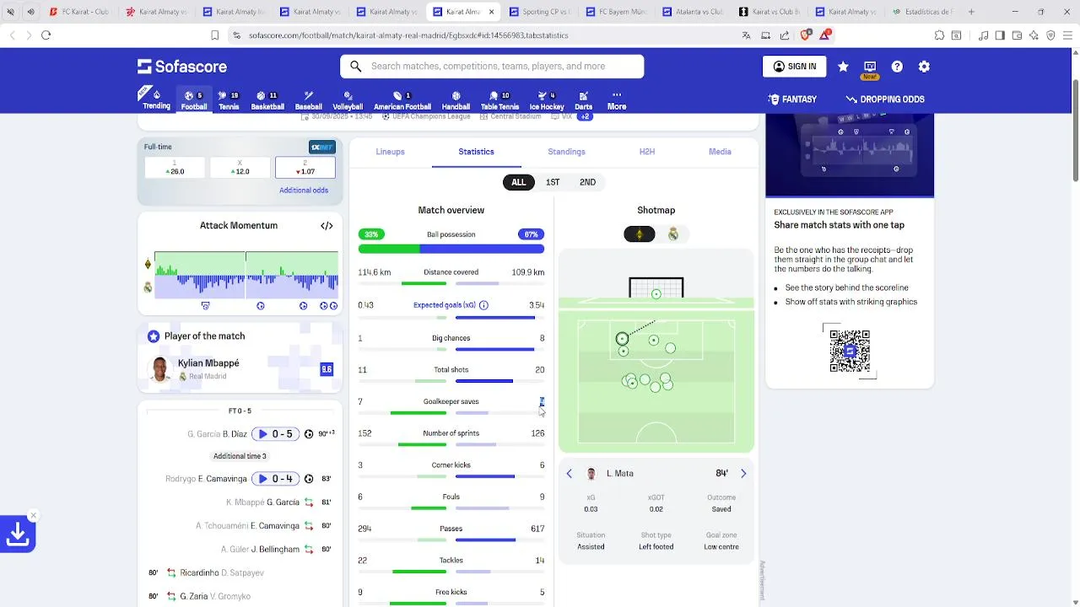Select the 2ND half filter
Screen dimensions: 1080x607
(587, 182)
